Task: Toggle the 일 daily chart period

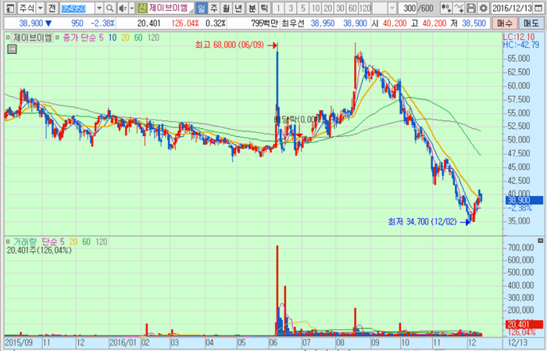Action: click(201, 8)
